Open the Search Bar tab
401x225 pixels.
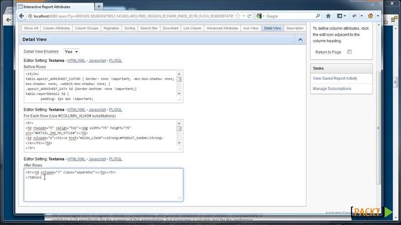point(149,28)
